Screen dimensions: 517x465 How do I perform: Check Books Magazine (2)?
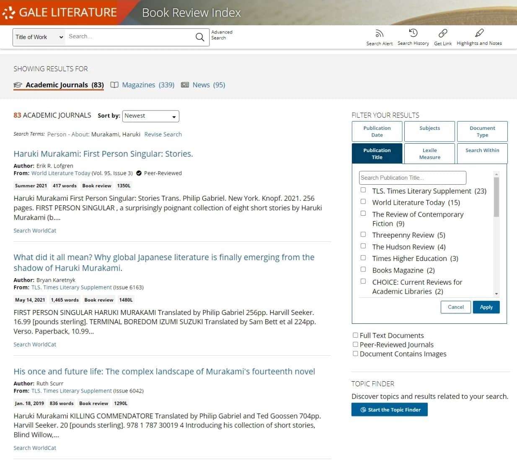(363, 270)
